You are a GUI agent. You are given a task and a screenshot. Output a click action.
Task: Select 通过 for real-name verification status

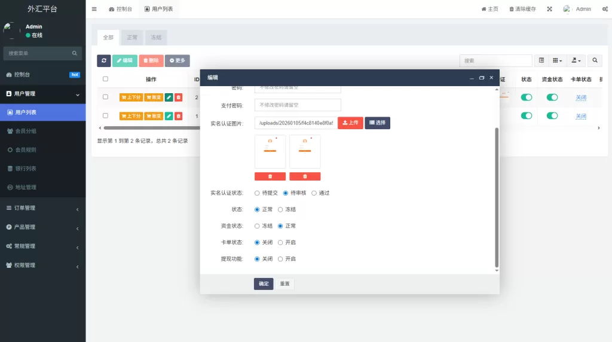314,193
